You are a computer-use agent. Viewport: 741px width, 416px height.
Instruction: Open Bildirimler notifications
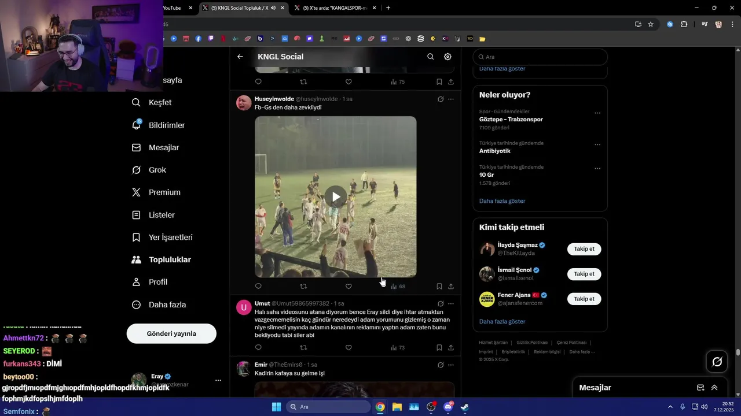[158, 125]
